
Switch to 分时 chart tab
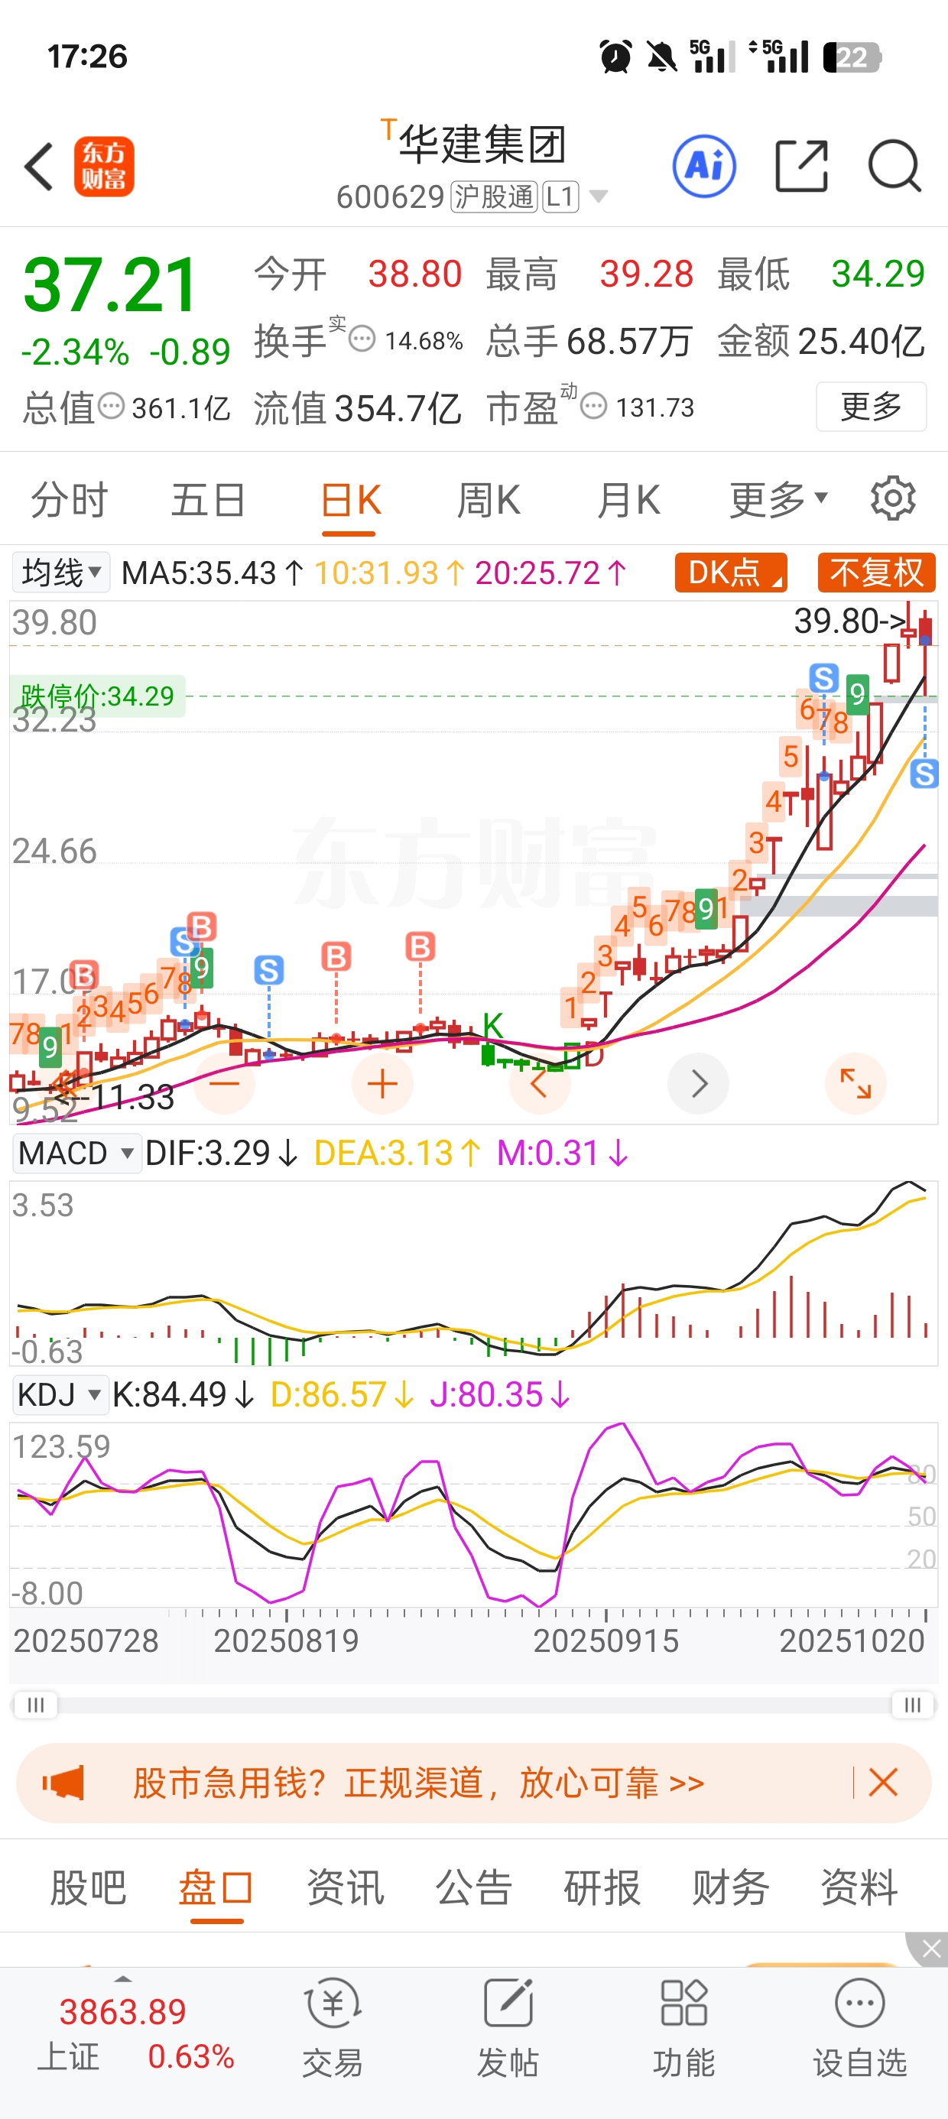69,500
